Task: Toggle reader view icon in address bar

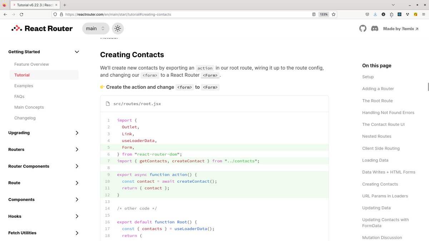Action: [x=314, y=14]
